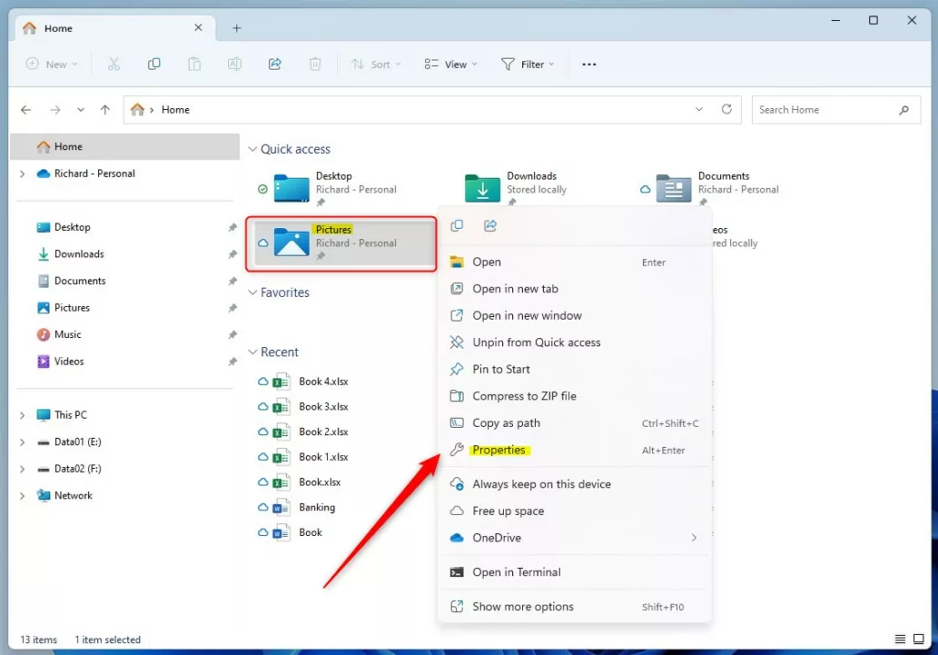Expand address bar history chevron
The image size is (938, 655).
point(699,109)
